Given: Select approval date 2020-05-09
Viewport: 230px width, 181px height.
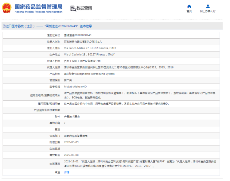Looking at the screenshot, I should click(x=71, y=142).
